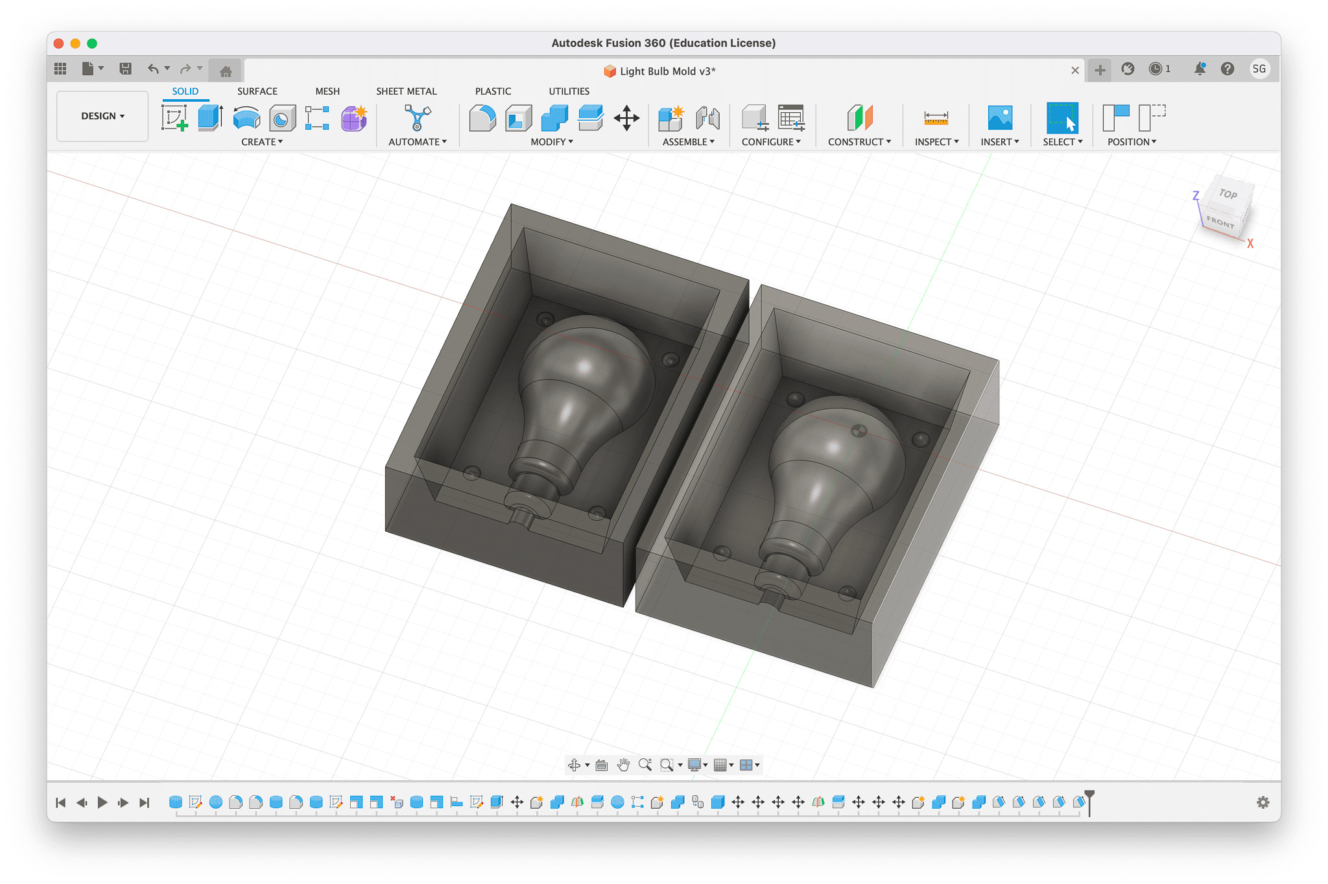Click the Insert Image canvas icon
Screen dimensions: 1328x884
(x=1000, y=118)
